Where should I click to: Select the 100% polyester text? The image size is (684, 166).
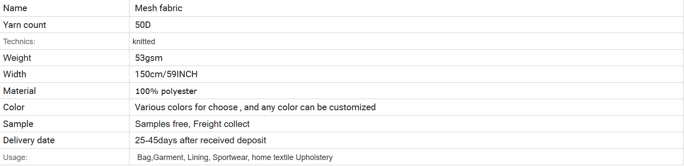166,91
